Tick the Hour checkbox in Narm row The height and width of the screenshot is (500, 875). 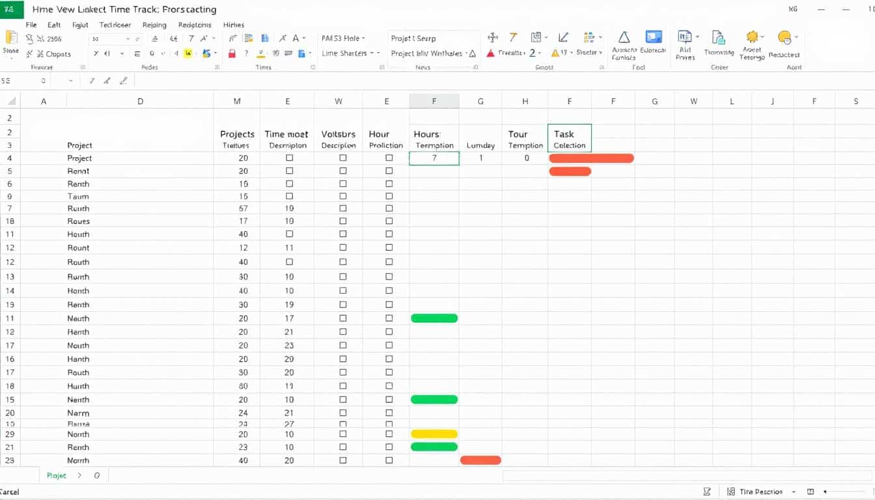[x=389, y=413]
